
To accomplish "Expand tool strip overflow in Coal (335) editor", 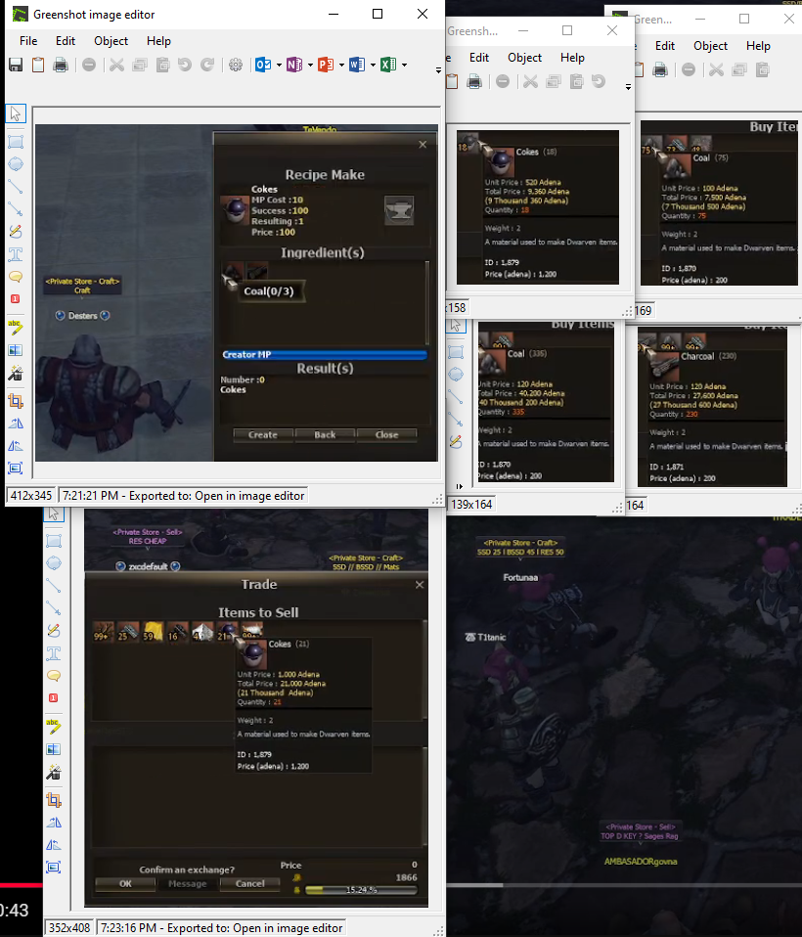I will tap(459, 486).
